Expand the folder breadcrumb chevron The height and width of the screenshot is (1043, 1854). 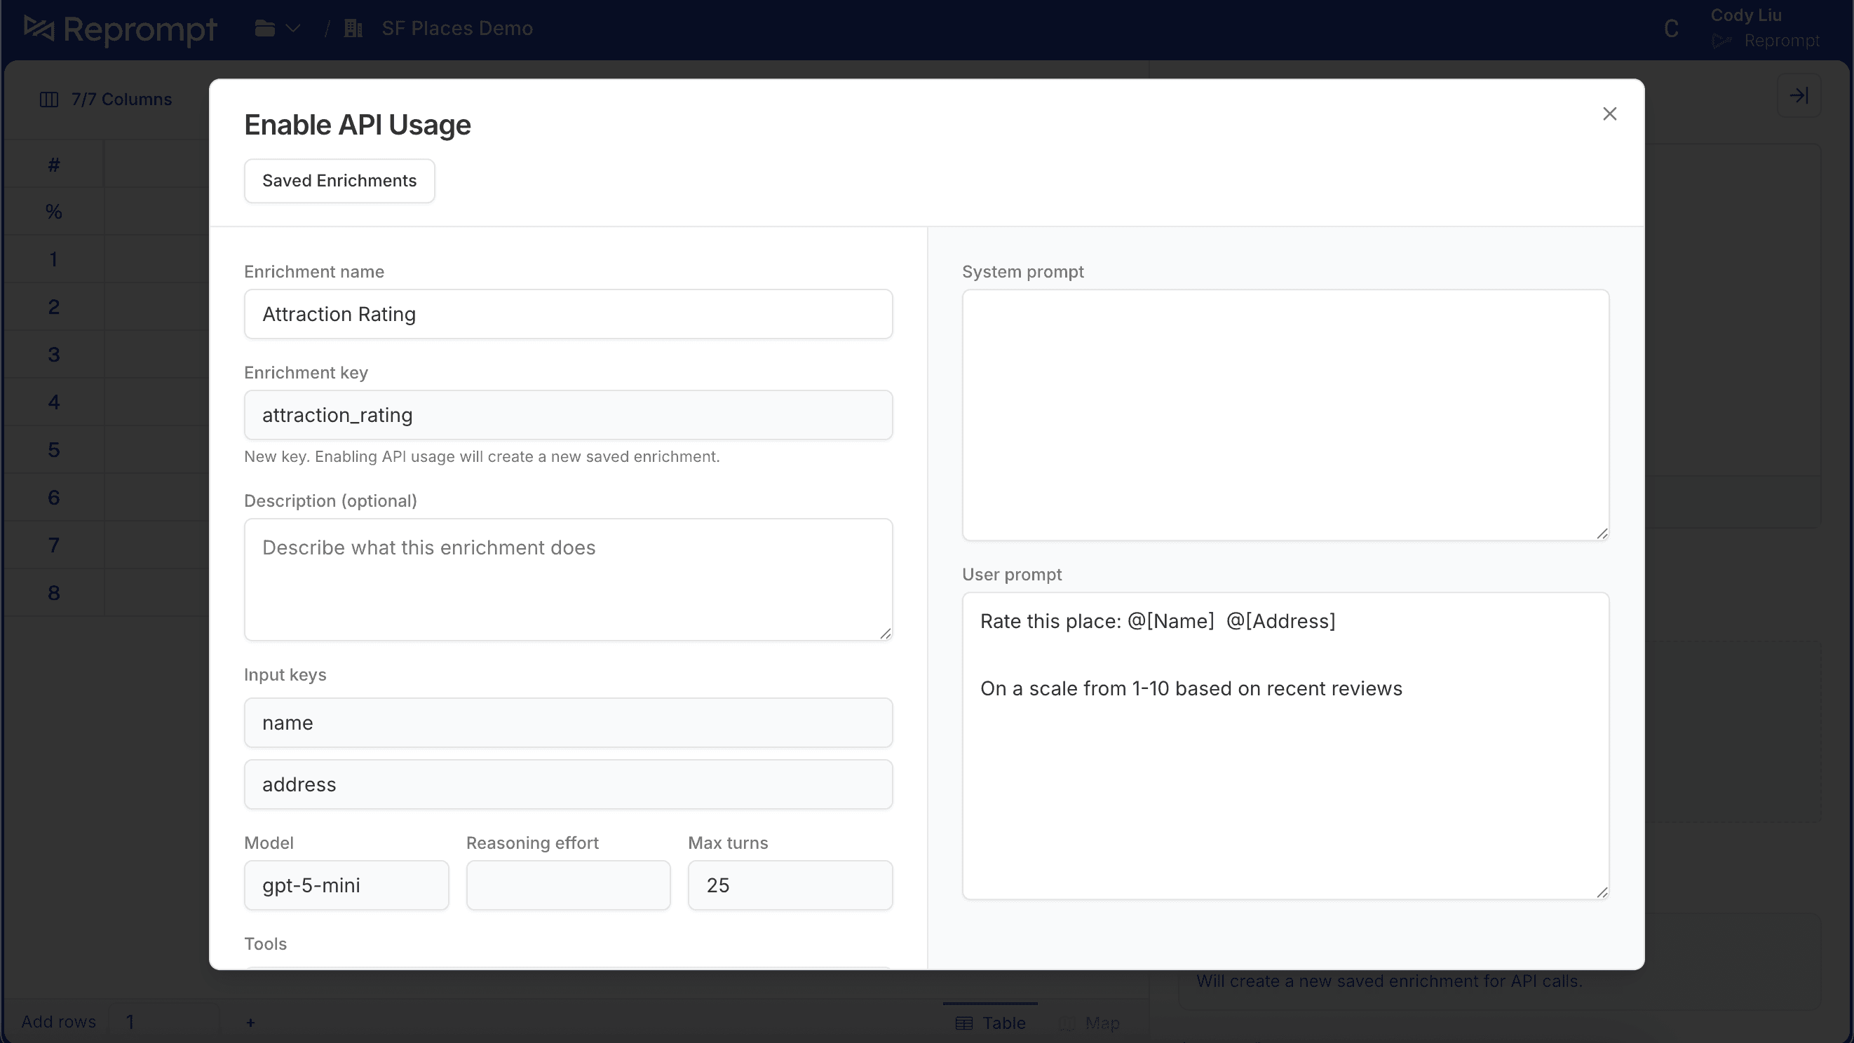292,27
